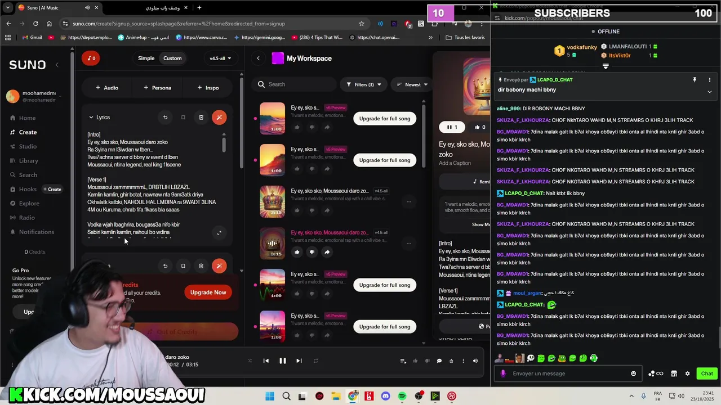Toggle thumbs up in the player bar
This screenshot has width=721, height=405.
coord(415,361)
